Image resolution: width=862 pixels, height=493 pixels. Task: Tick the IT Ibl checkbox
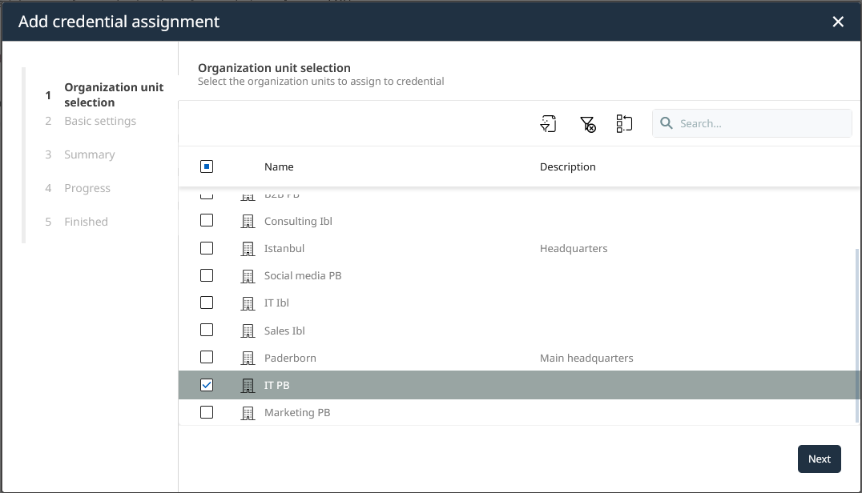pyautogui.click(x=207, y=303)
